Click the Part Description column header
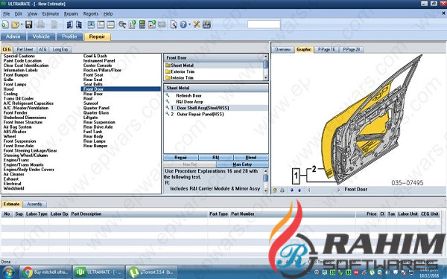The image size is (447, 279). click(139, 214)
